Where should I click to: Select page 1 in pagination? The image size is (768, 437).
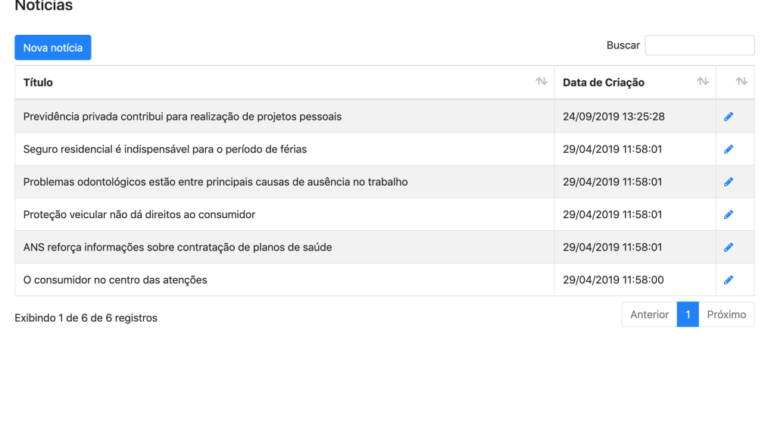point(688,314)
